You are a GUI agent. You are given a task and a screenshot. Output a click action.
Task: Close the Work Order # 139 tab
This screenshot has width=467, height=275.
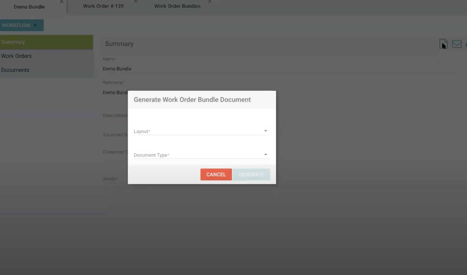point(136,2)
